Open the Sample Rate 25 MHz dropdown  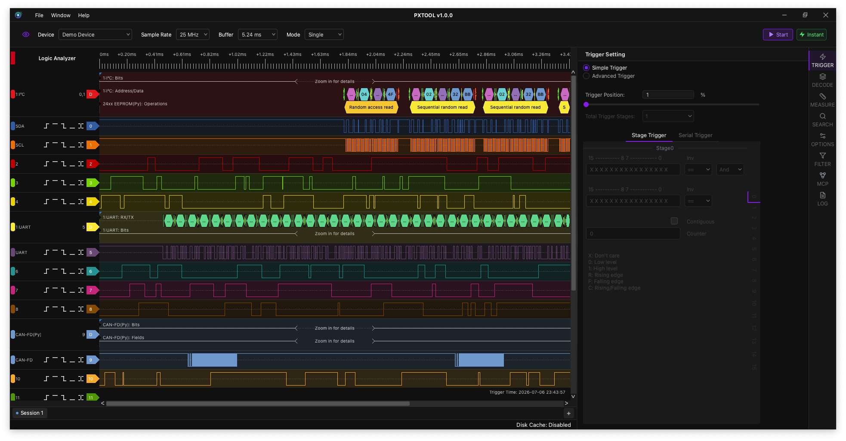pyautogui.click(x=193, y=34)
